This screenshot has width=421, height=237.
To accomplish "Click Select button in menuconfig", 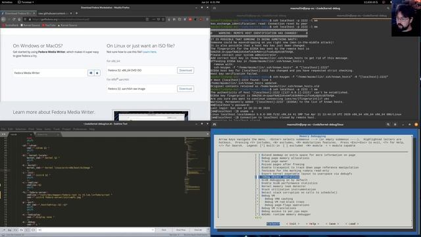I will (273, 224).
